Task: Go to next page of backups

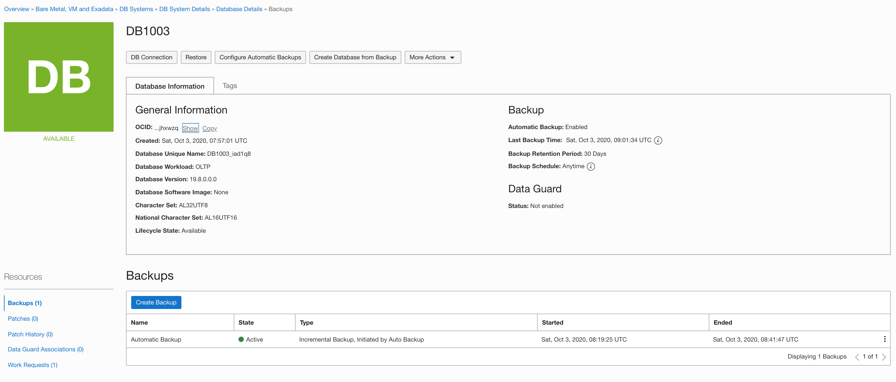Action: coord(884,357)
